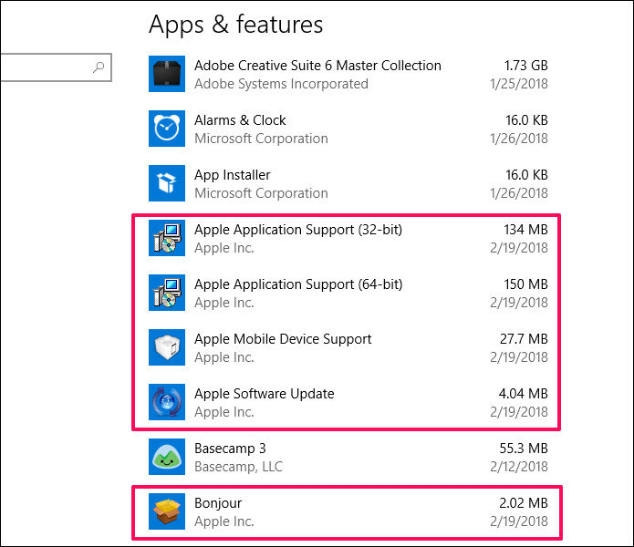Screen dimensions: 634x547
Task: Click the Apple Mobile Device Support icon
Action: [x=167, y=347]
